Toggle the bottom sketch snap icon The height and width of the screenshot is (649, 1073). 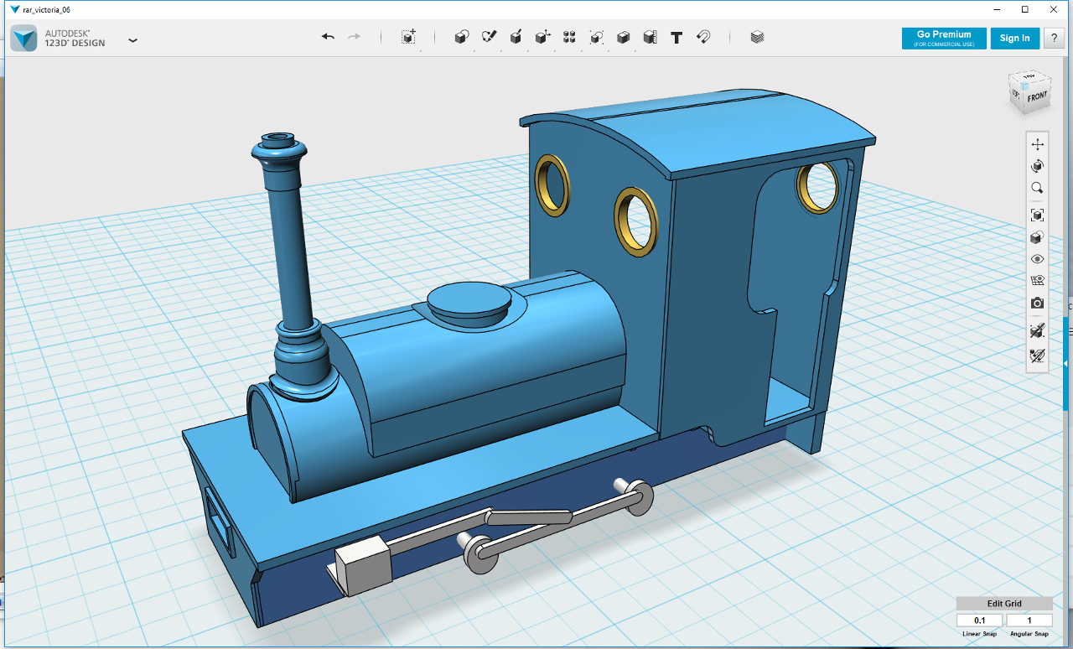1037,356
